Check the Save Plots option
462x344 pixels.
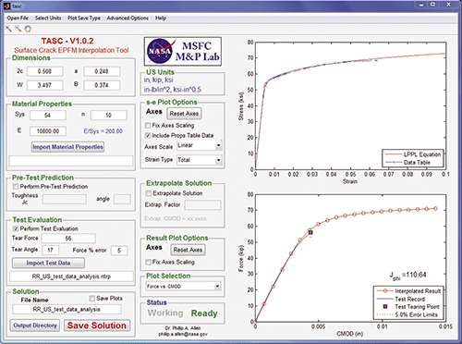[91, 299]
